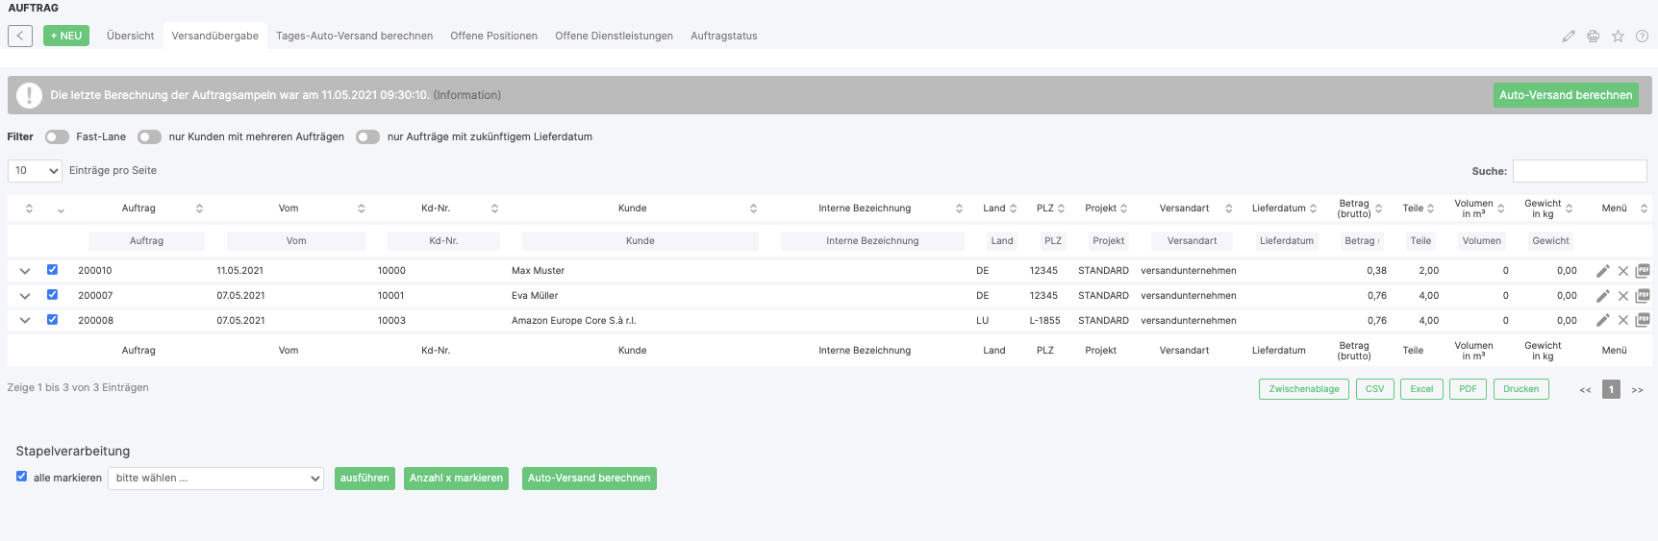Click into the Suche search field
This screenshot has width=1658, height=541.
1579,171
